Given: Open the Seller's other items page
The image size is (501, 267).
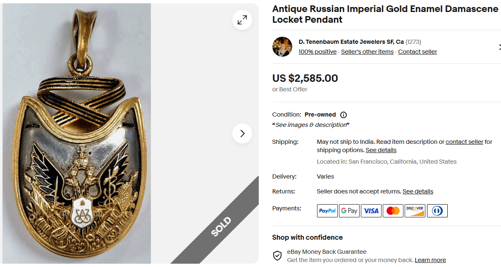Looking at the screenshot, I should (367, 51).
